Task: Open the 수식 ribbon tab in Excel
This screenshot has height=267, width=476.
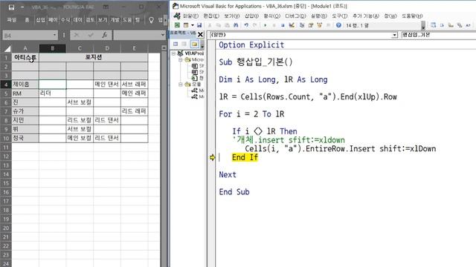Action: pos(65,20)
